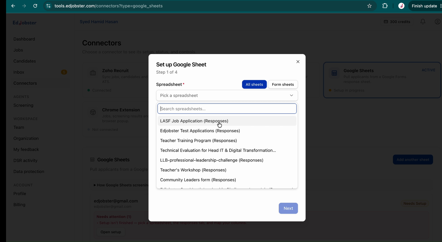Click the 300 credits badge
Image resolution: width=442 pixels, height=242 pixels.
point(397,22)
